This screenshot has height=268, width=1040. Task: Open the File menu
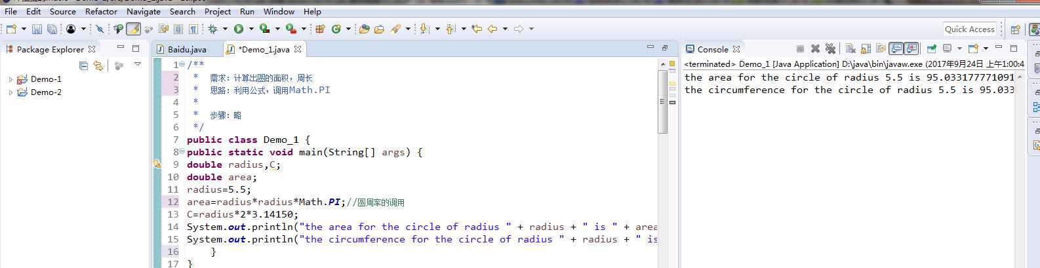click(x=11, y=11)
